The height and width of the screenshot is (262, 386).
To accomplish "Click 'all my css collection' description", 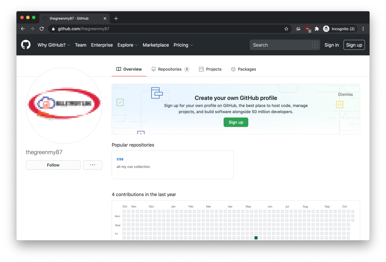I will [x=133, y=167].
